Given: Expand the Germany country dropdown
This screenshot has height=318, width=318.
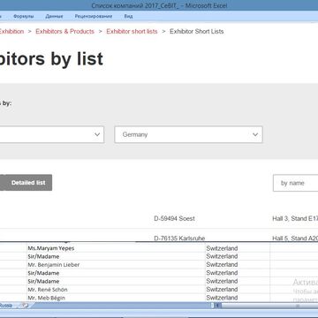Looking at the screenshot, I should [188, 134].
